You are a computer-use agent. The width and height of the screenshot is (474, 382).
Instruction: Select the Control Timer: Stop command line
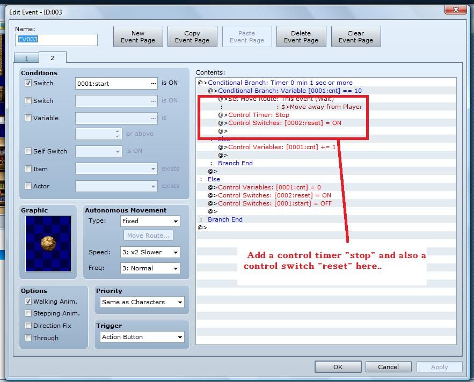[258, 115]
